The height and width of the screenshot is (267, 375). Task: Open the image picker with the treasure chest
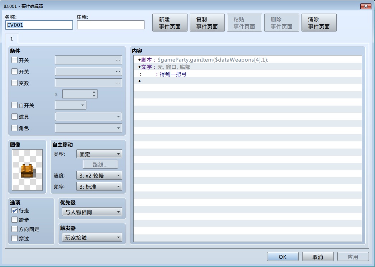click(x=27, y=170)
